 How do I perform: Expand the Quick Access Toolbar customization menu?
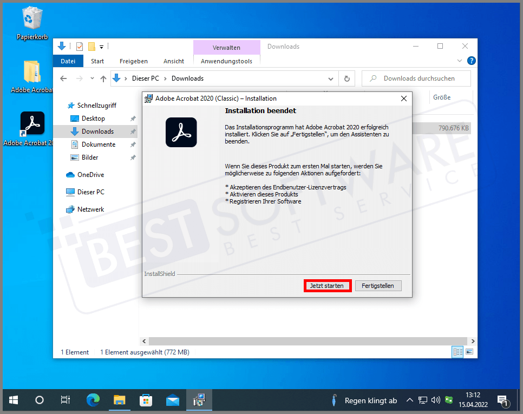click(x=100, y=47)
